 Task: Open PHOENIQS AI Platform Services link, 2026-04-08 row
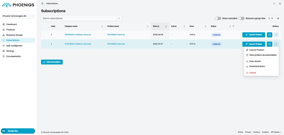click(78, 35)
